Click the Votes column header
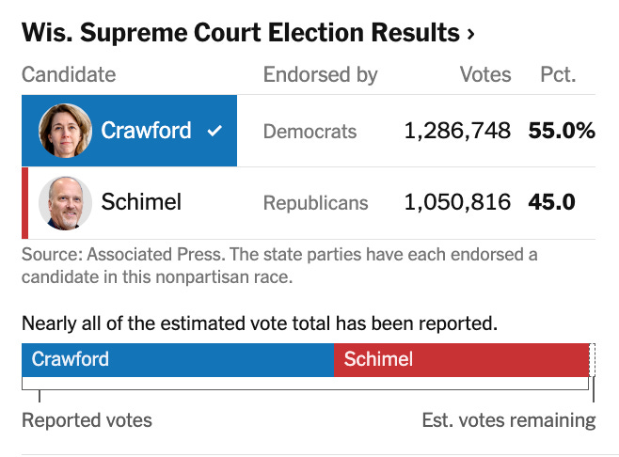The width and height of the screenshot is (619, 457). [485, 74]
